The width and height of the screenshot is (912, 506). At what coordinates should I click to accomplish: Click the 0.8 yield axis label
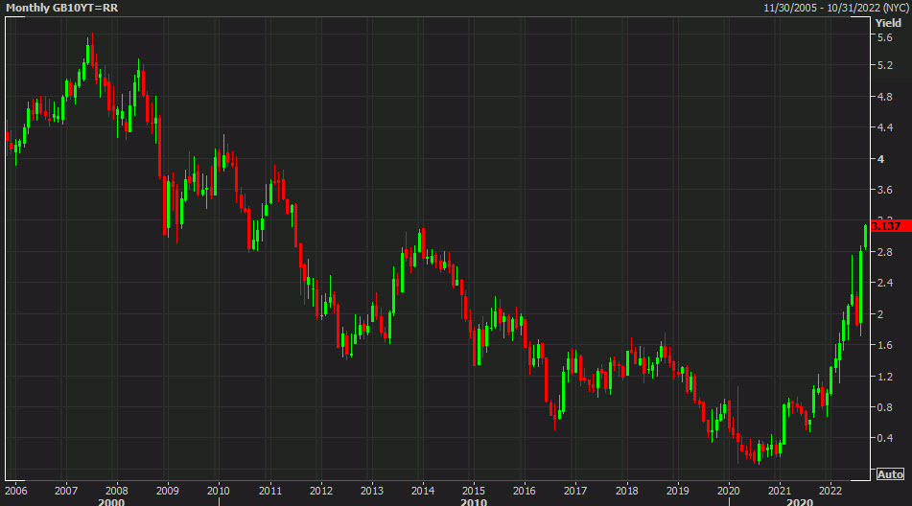coord(884,408)
